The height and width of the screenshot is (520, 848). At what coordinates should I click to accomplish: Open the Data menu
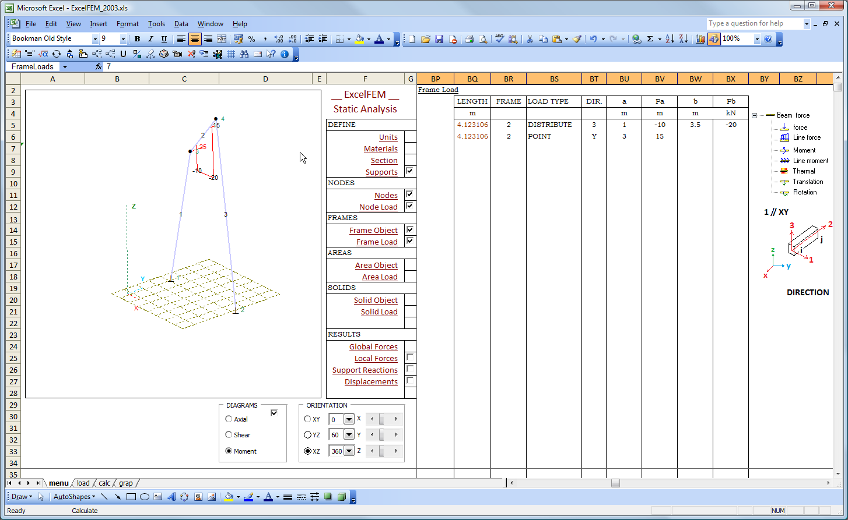coord(181,24)
